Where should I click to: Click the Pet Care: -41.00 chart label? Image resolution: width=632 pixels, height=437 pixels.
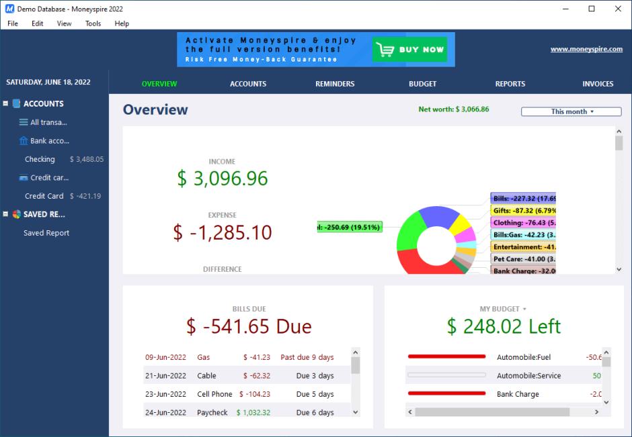pyautogui.click(x=523, y=258)
